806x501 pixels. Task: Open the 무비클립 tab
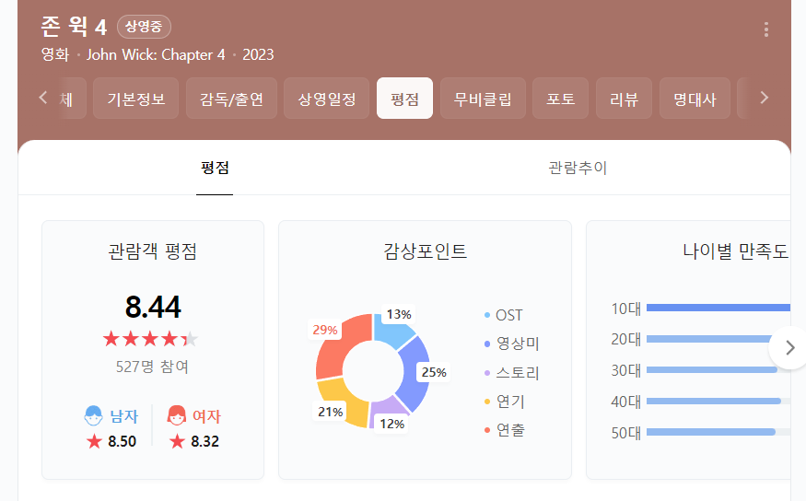(483, 99)
